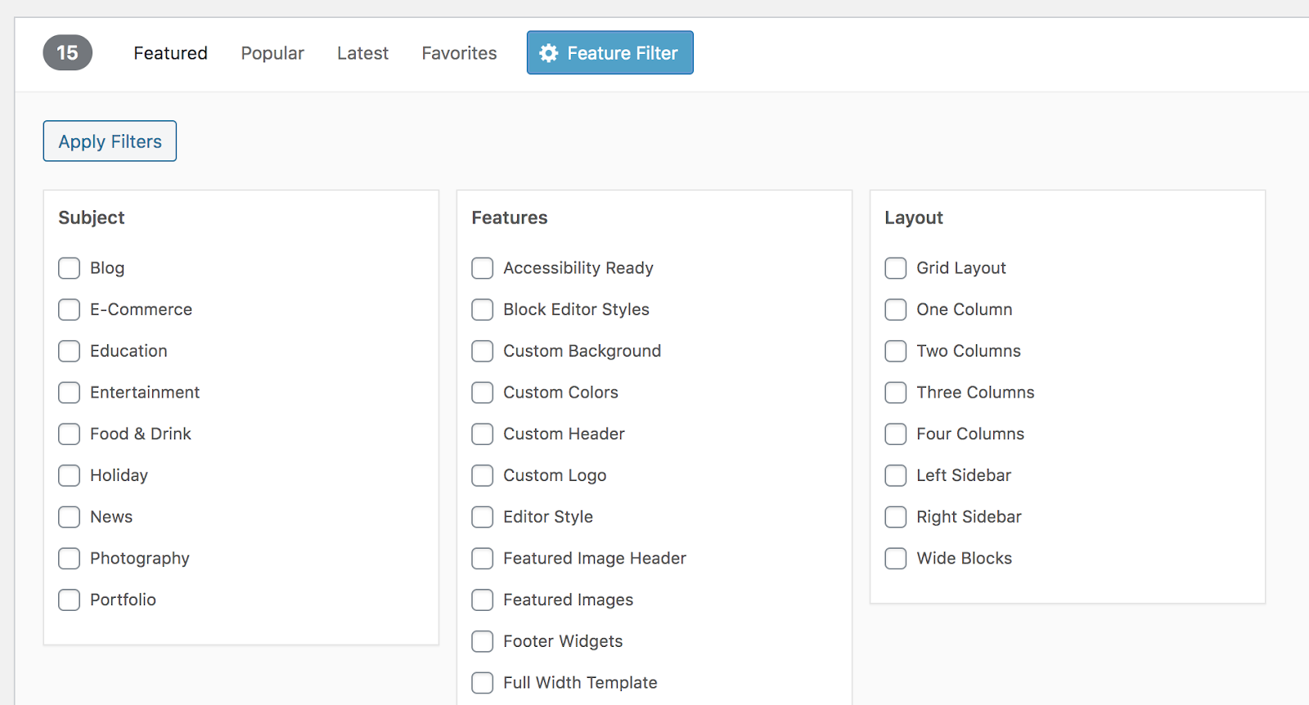The width and height of the screenshot is (1309, 705).
Task: Check the Grid Layout checkbox
Action: [x=896, y=268]
